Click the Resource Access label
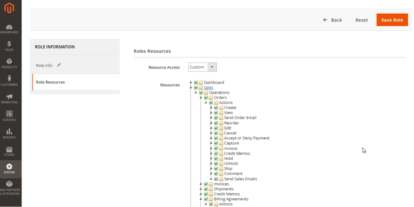This screenshot has height=207, width=414. (164, 68)
